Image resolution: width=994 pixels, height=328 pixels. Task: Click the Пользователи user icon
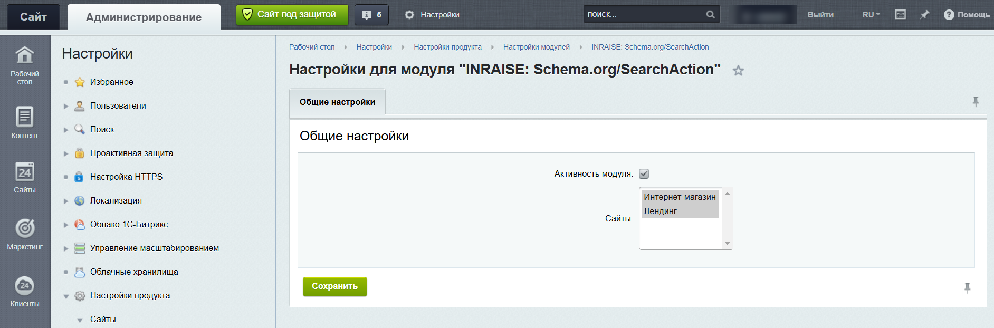tap(80, 105)
